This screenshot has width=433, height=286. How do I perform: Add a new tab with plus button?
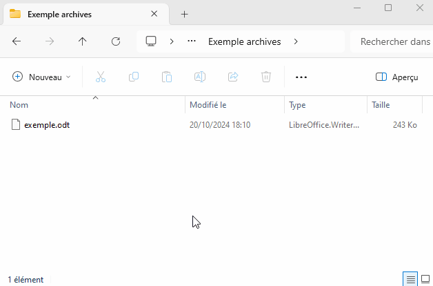184,14
